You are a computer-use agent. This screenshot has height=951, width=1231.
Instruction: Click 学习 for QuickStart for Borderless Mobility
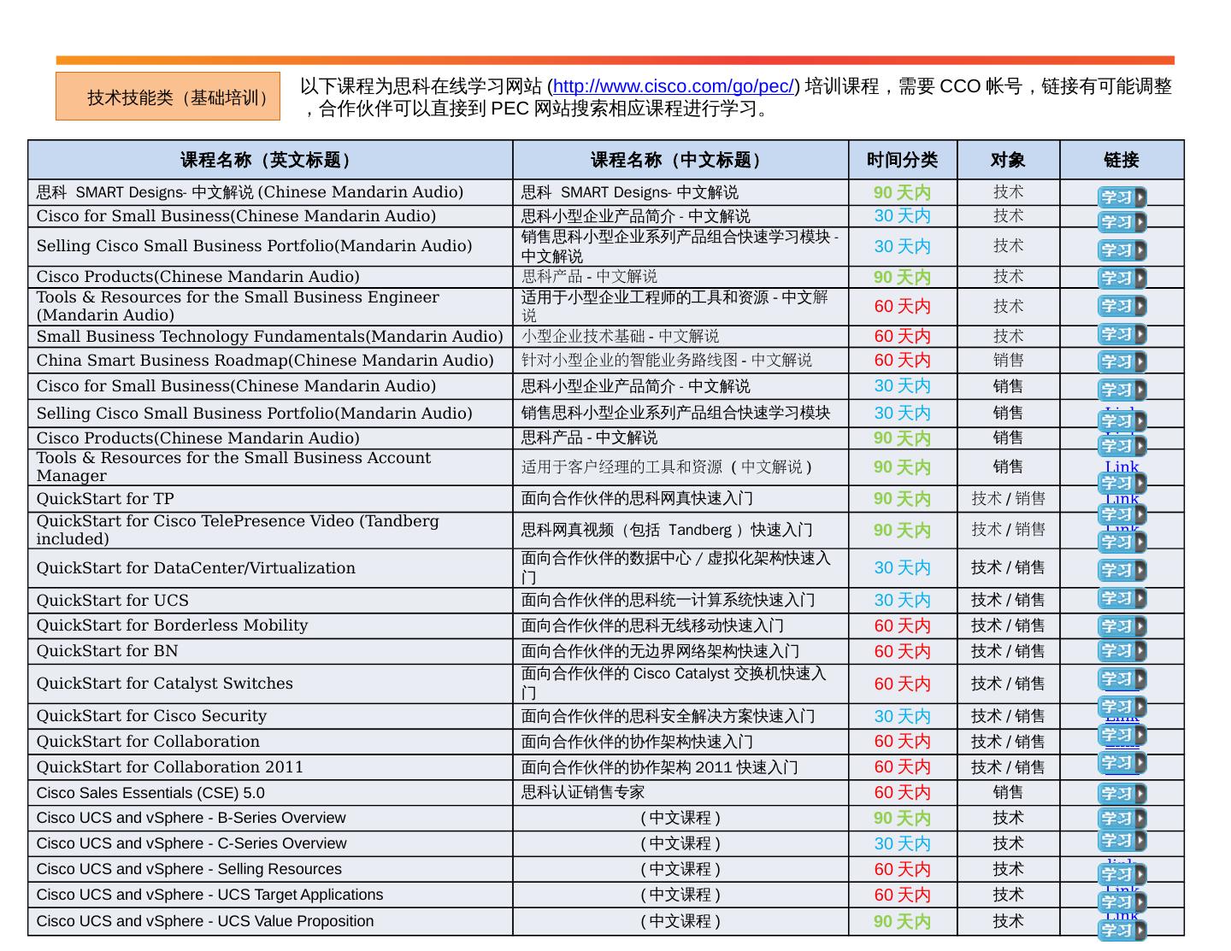pyautogui.click(x=1122, y=626)
